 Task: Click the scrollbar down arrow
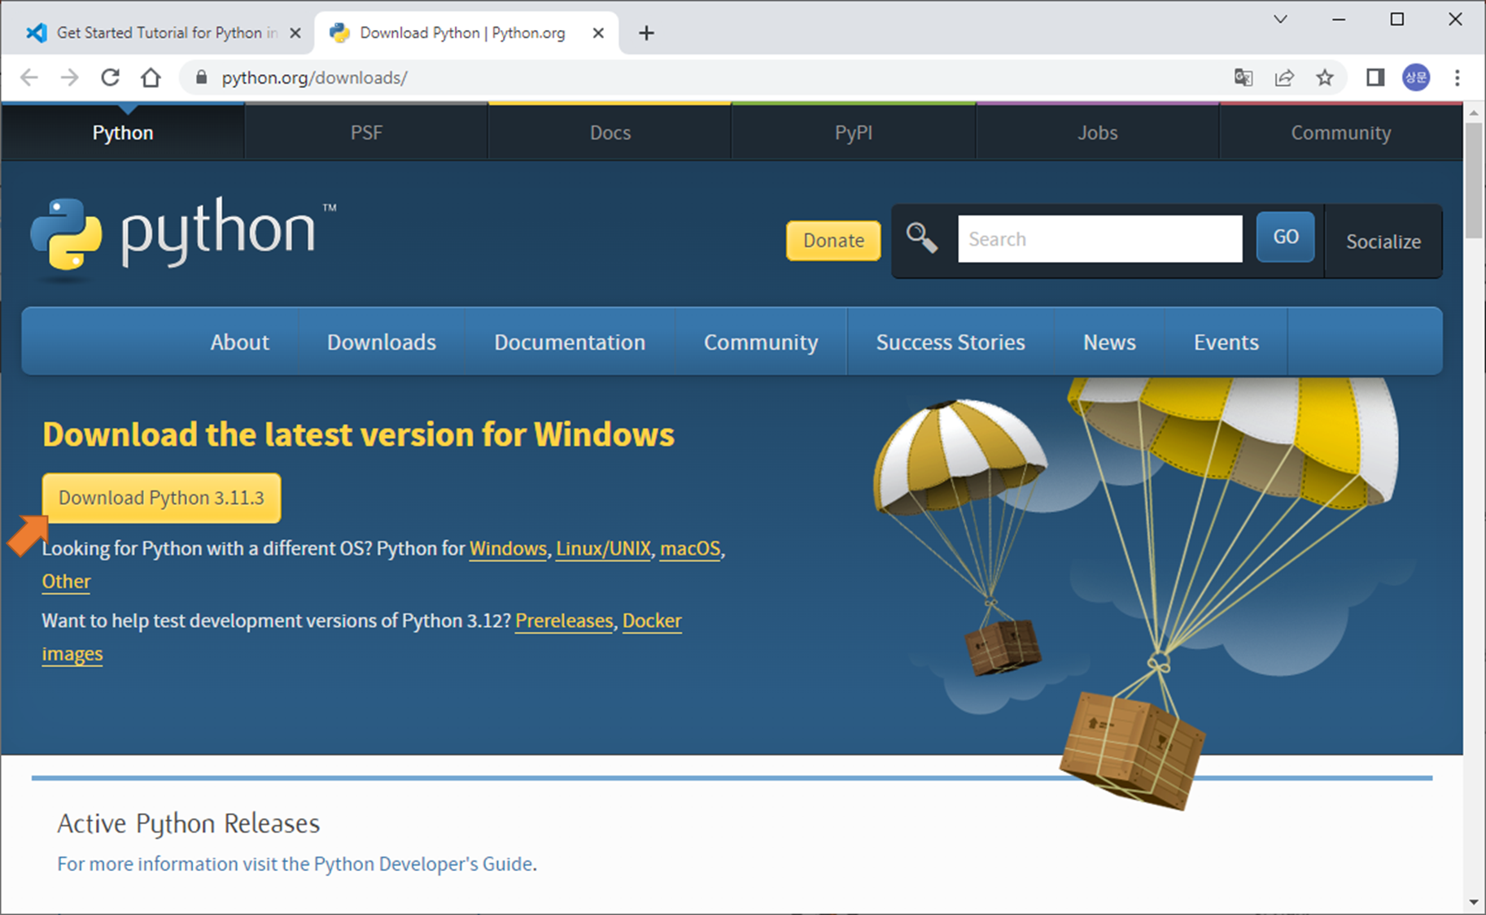pyautogui.click(x=1474, y=902)
